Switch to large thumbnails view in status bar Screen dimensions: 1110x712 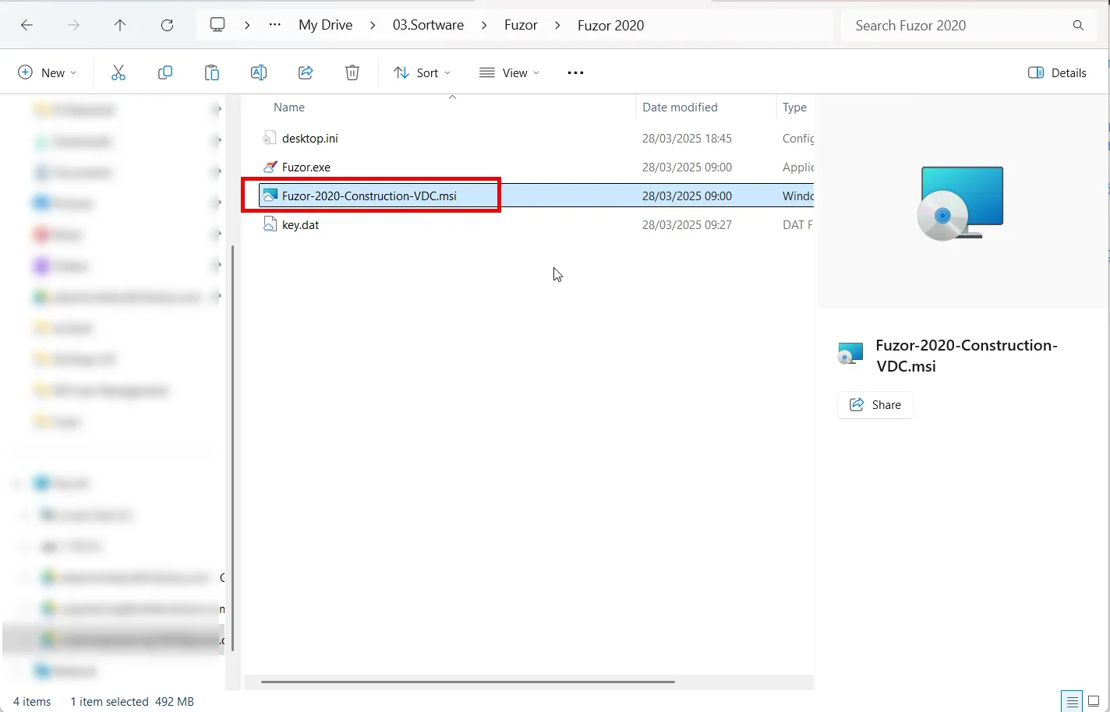[x=1094, y=701]
